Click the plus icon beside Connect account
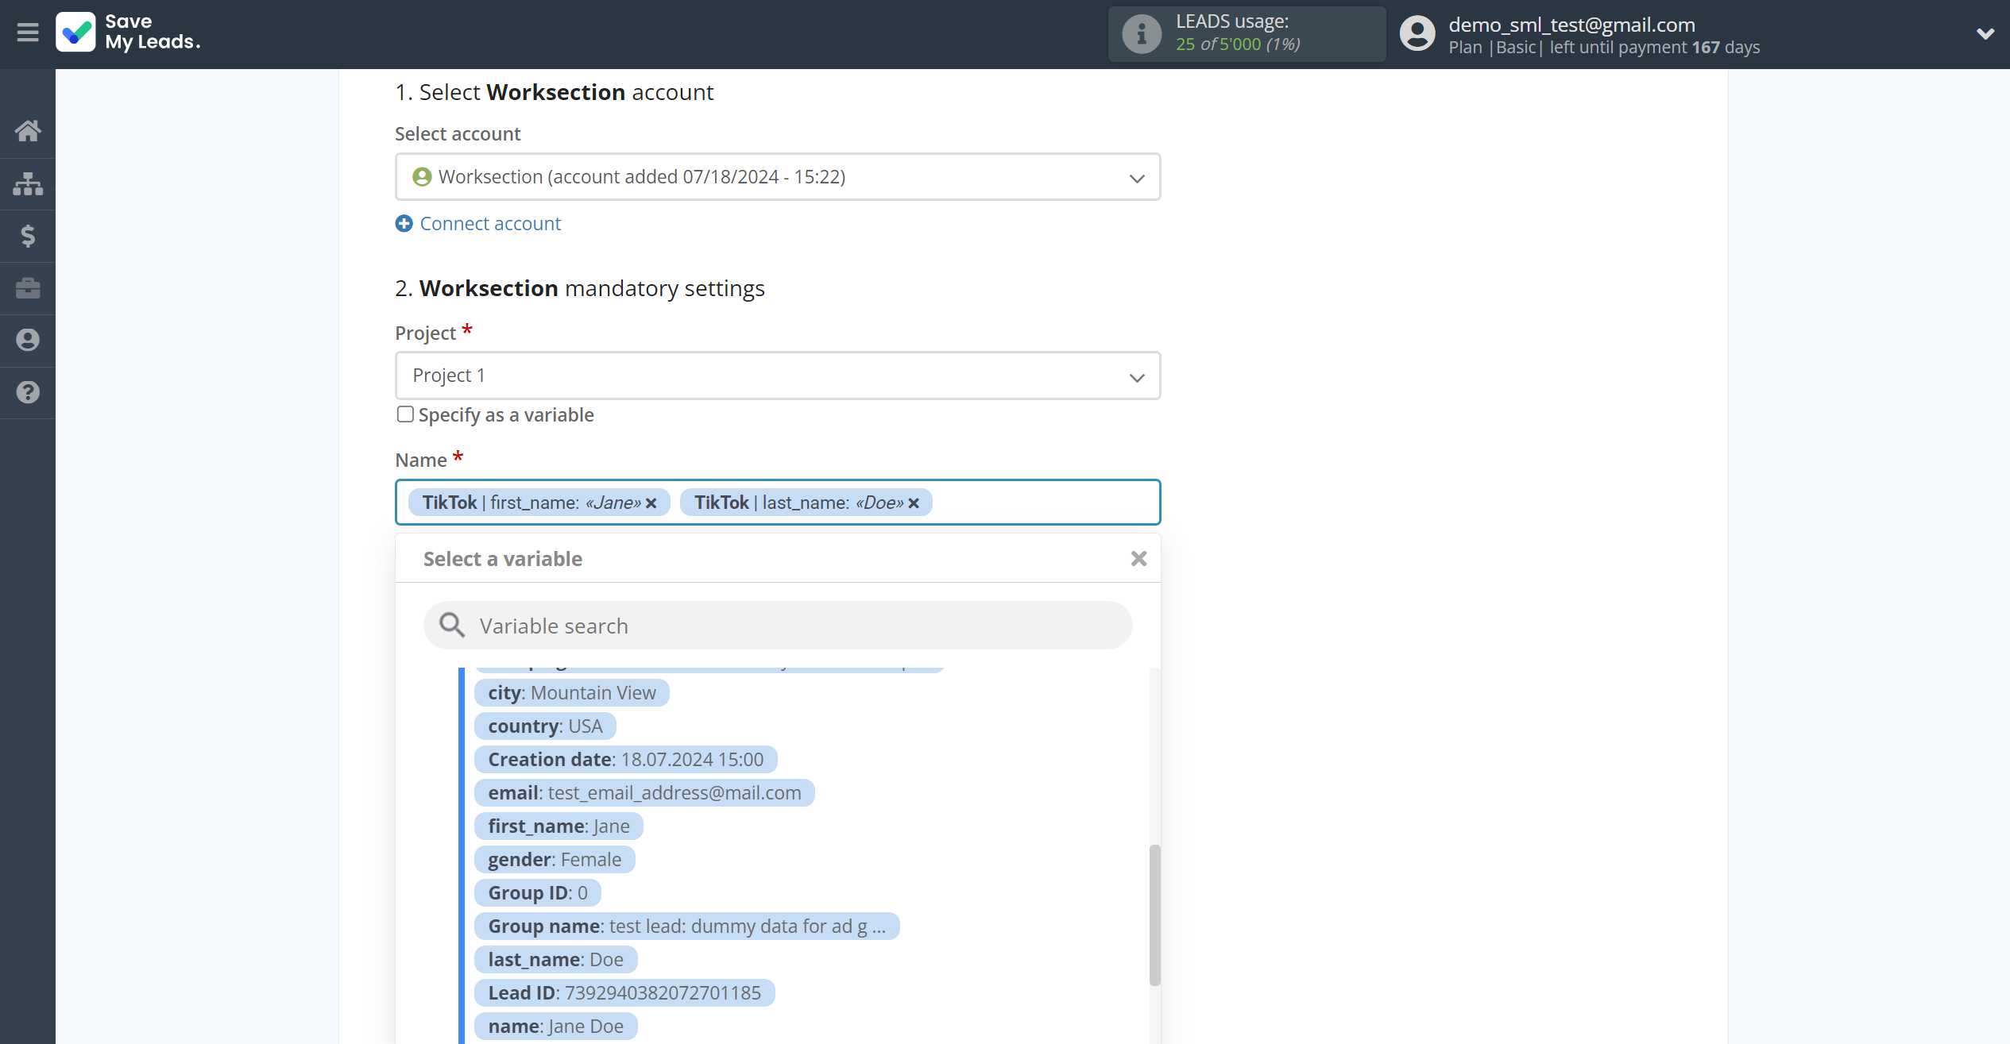2010x1044 pixels. [x=404, y=224]
